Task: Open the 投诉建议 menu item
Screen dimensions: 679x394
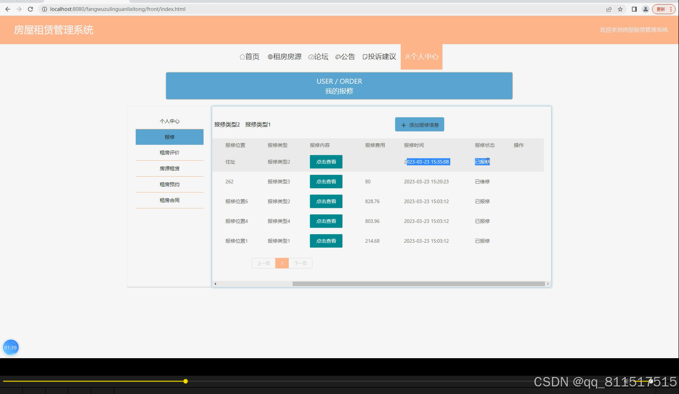Action: pyautogui.click(x=379, y=56)
